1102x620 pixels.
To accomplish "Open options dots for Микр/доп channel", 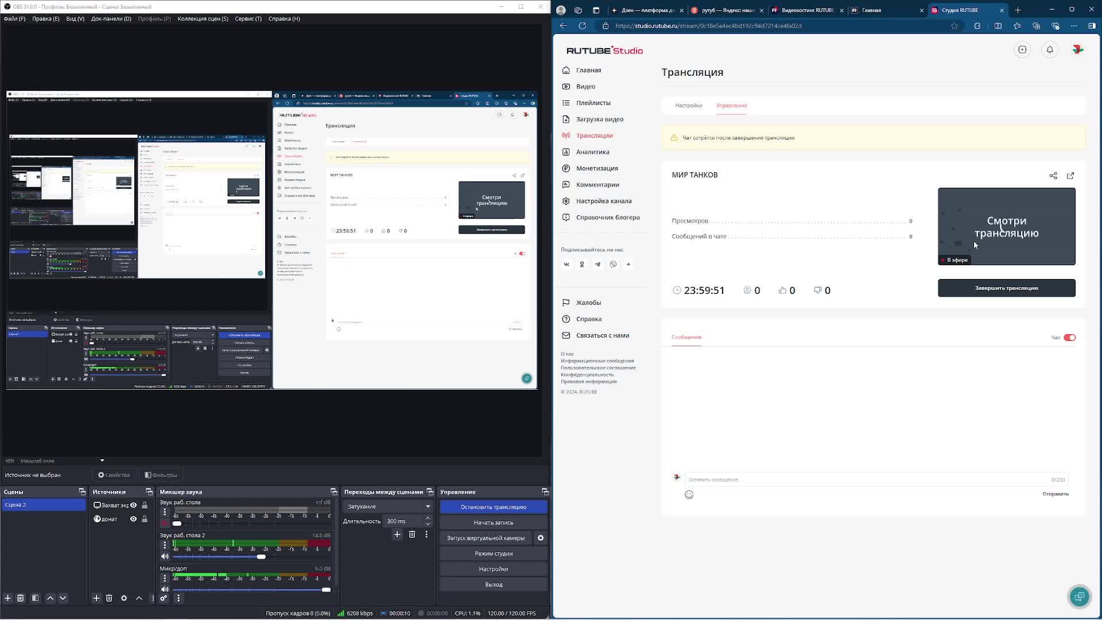I will pyautogui.click(x=165, y=579).
